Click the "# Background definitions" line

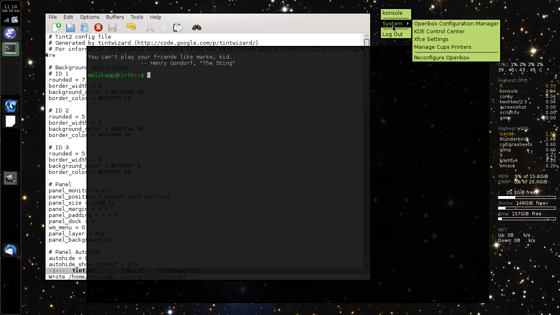(x=88, y=68)
